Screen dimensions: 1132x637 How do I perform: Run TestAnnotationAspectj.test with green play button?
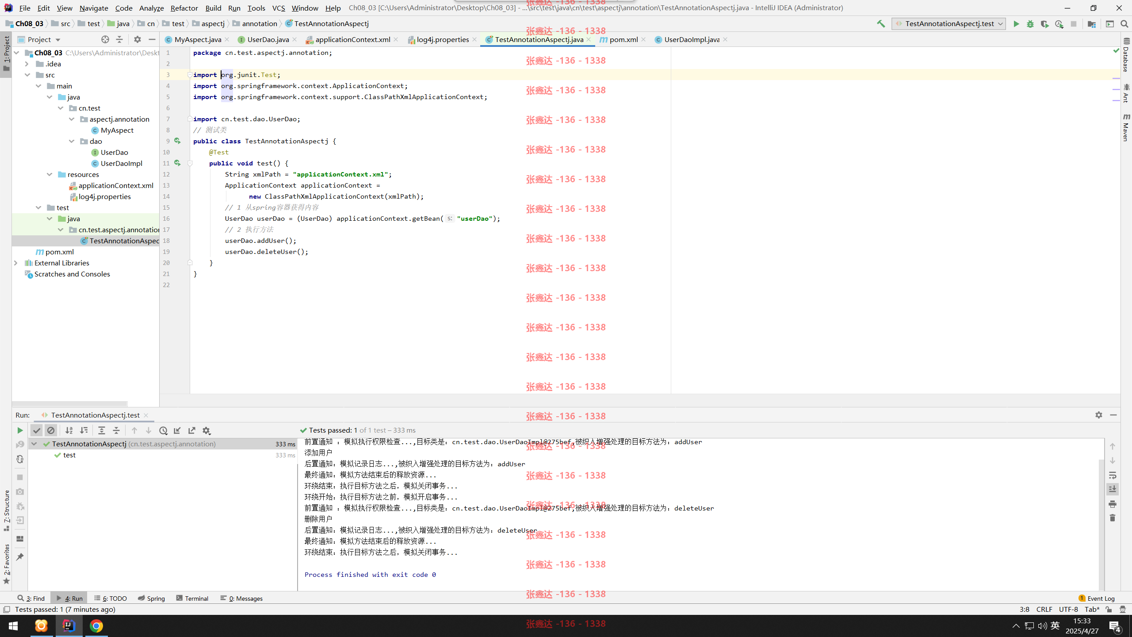1016,24
